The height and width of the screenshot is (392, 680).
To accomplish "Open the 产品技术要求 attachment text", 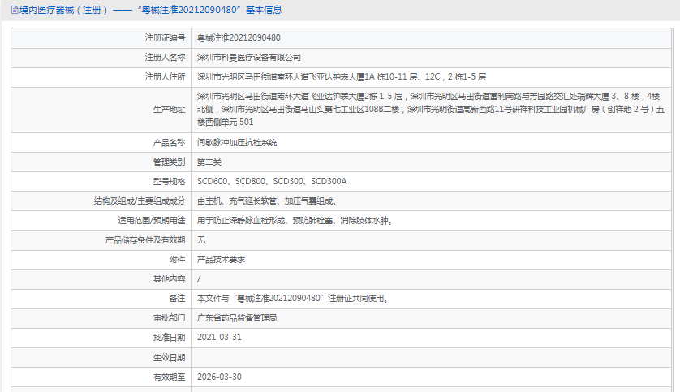I will 222,260.
